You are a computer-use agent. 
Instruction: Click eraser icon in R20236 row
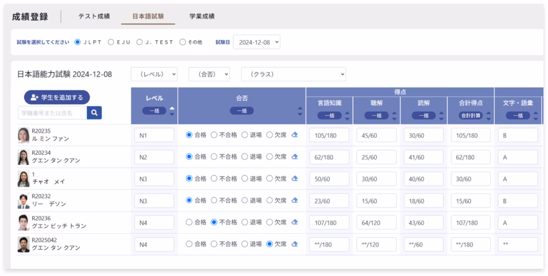(x=294, y=223)
